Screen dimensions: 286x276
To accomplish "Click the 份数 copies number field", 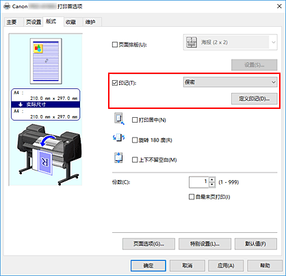I will 199,182.
